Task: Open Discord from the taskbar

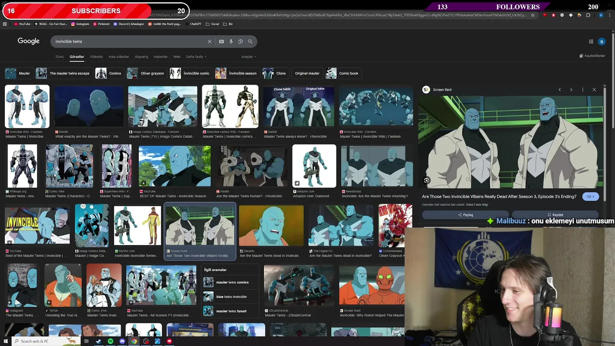Action: pyautogui.click(x=122, y=341)
